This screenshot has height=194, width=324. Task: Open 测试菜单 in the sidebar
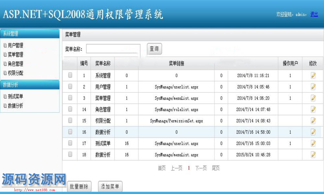click(15, 96)
